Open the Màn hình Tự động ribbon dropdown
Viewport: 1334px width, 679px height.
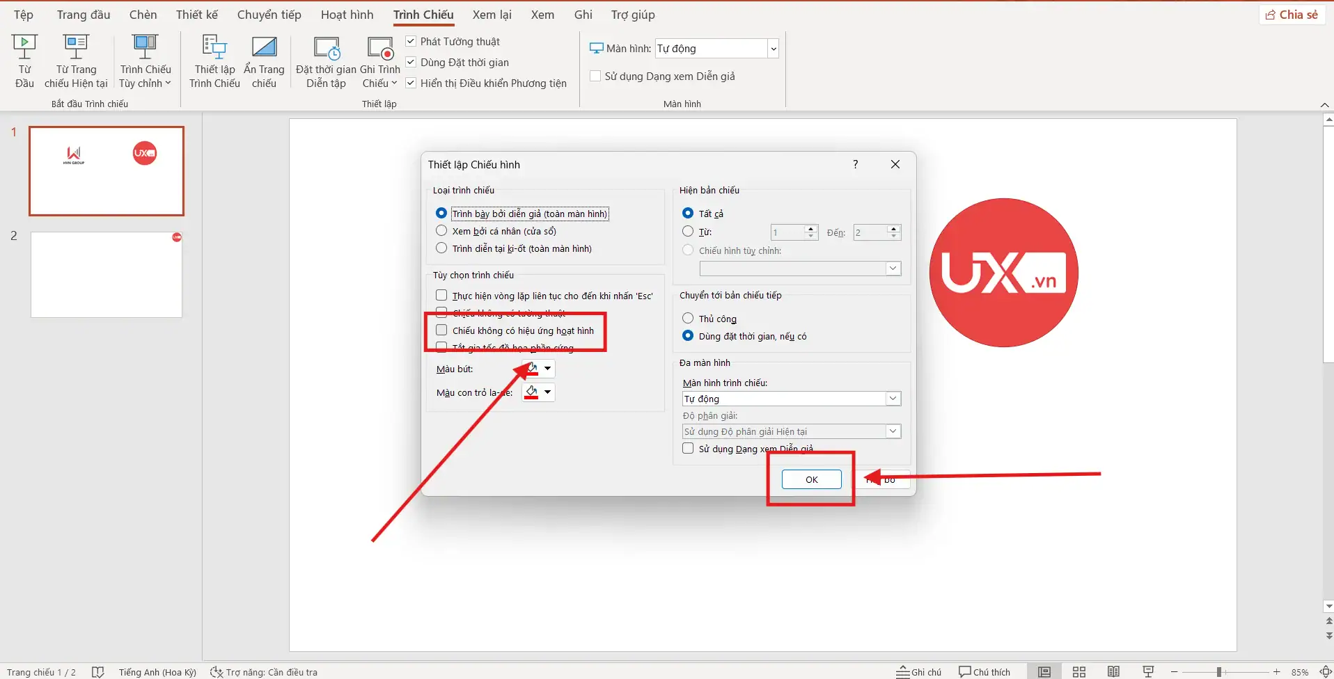point(773,49)
